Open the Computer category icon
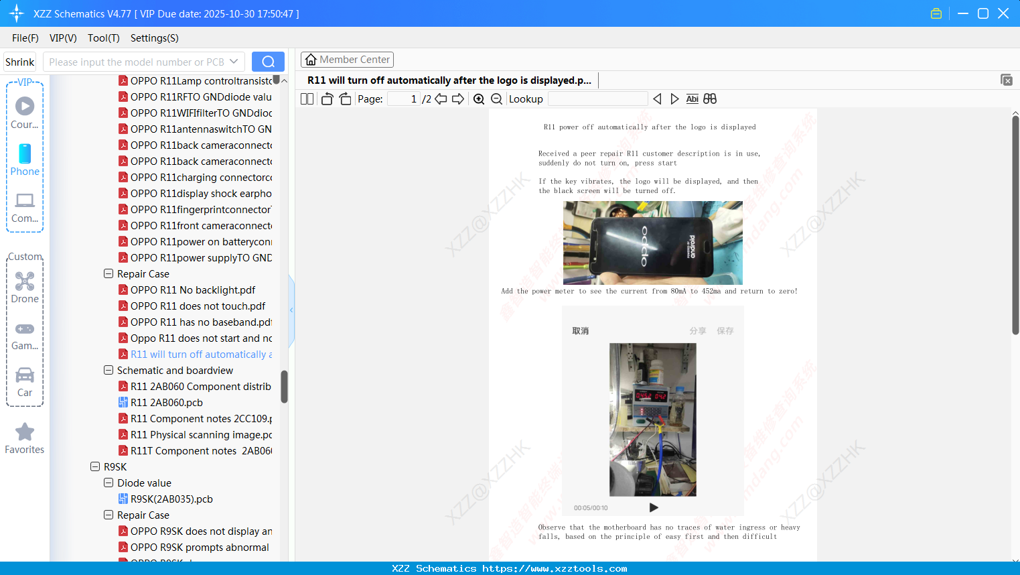Viewport: 1020px width, 575px height. (x=25, y=207)
